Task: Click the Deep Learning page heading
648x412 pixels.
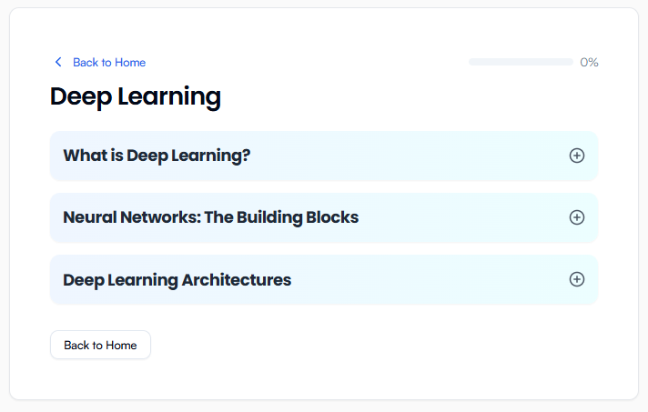Action: [135, 96]
